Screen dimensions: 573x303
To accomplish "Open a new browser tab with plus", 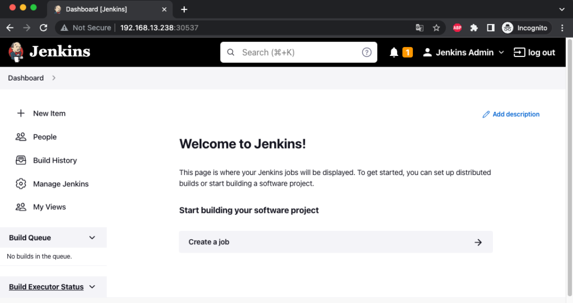I will click(x=184, y=10).
